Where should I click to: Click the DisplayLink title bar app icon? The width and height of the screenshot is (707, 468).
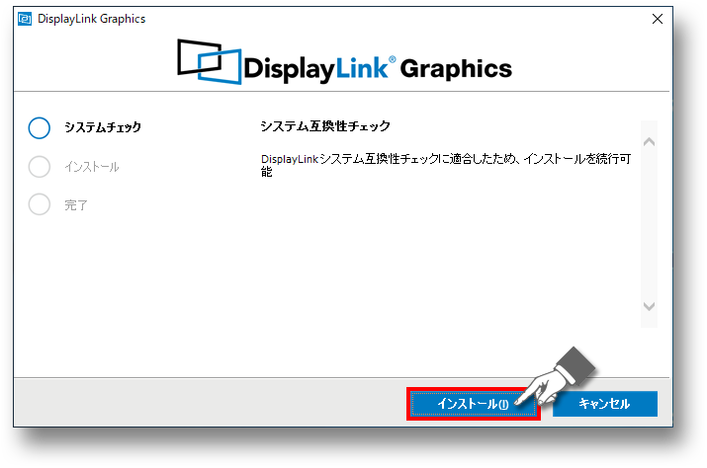(25, 19)
